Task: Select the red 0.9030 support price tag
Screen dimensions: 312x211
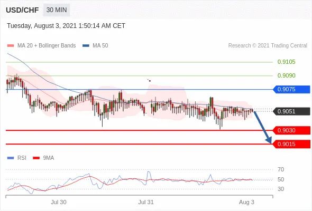Action: pyautogui.click(x=292, y=130)
